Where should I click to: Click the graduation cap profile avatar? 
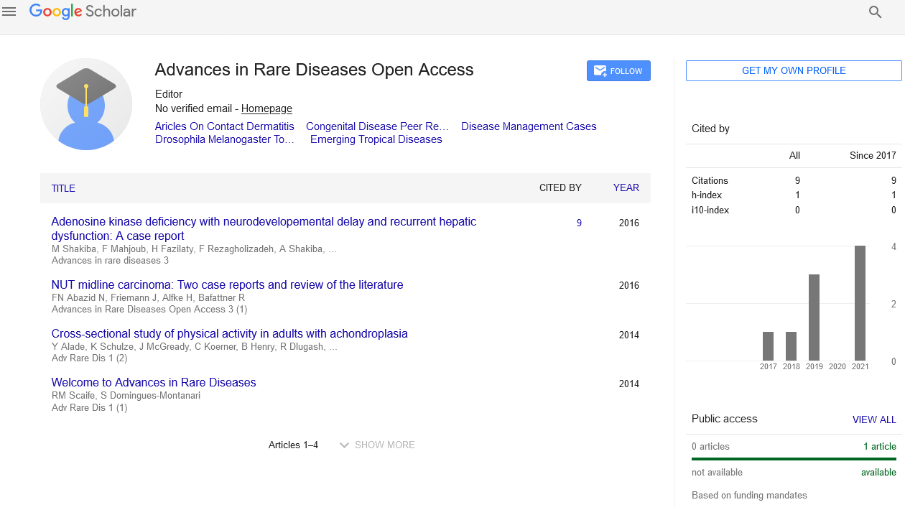pyautogui.click(x=86, y=104)
